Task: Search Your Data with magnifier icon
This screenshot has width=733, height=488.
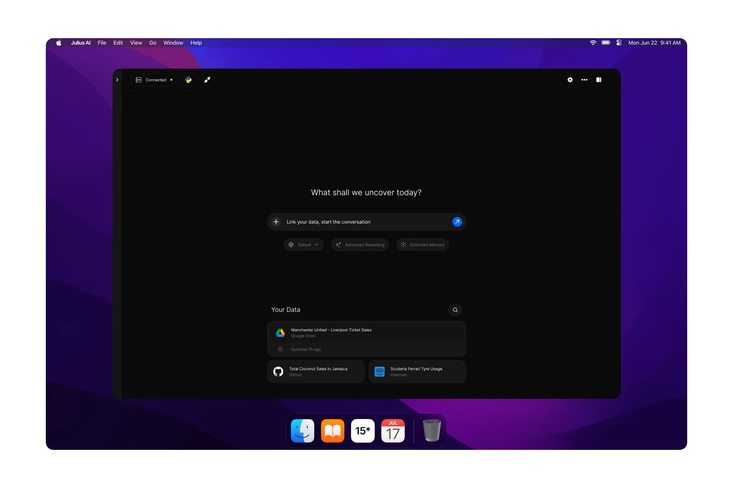Action: click(x=455, y=310)
